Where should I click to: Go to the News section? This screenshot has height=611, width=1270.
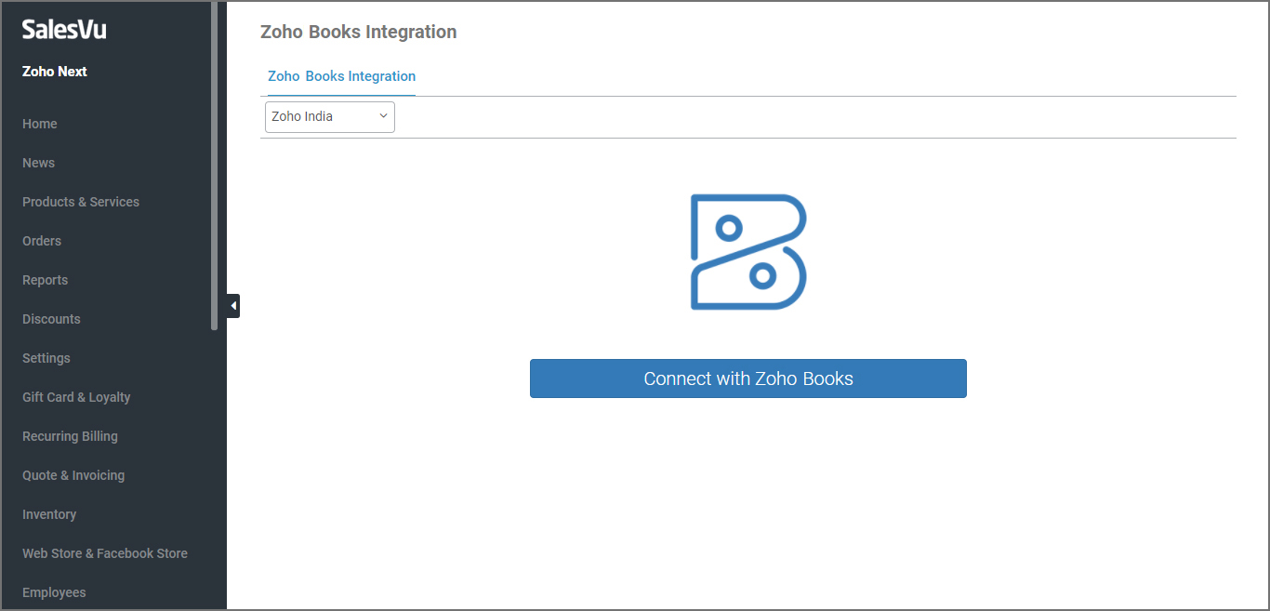pos(38,163)
